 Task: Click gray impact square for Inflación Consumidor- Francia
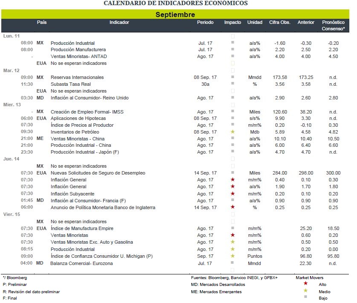point(233,200)
